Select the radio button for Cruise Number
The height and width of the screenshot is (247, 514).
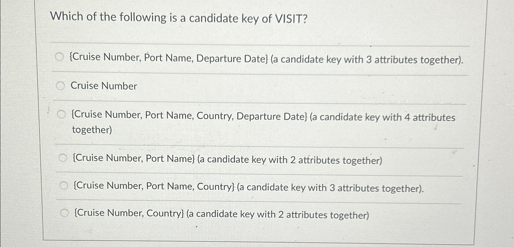[61, 86]
